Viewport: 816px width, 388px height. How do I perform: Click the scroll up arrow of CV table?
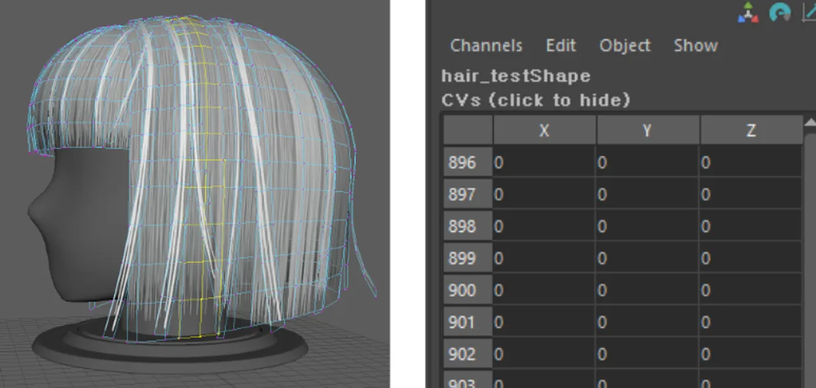tap(810, 122)
